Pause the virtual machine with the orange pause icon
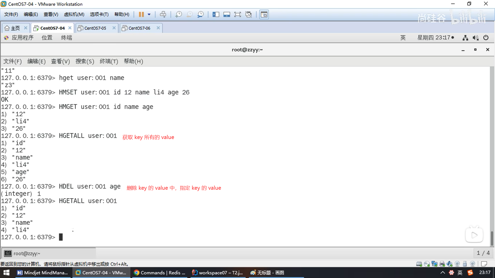 tap(141, 14)
